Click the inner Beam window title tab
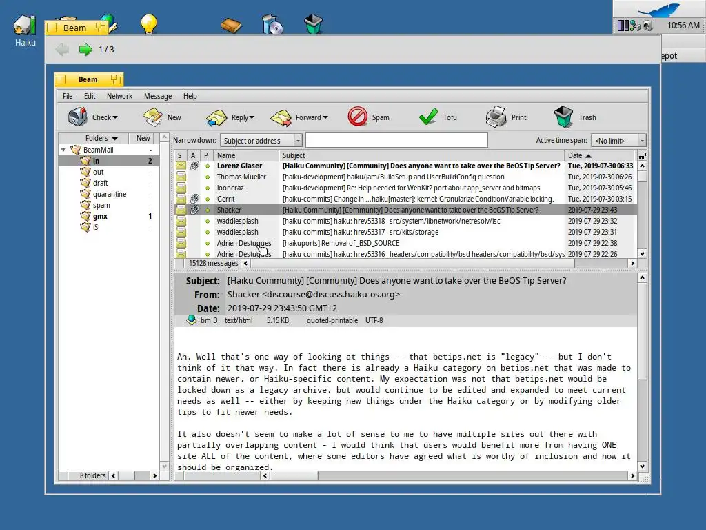 point(89,79)
